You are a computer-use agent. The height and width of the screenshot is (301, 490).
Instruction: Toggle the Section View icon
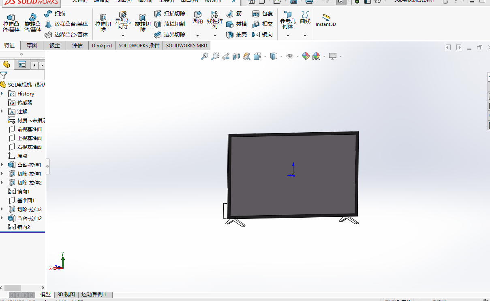pyautogui.click(x=236, y=57)
